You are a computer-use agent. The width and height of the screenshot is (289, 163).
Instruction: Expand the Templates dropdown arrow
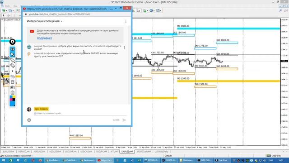[161, 10]
